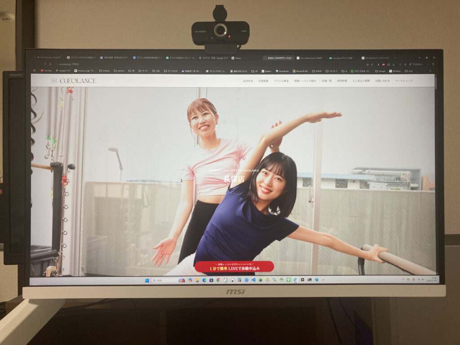Open the LINE app from the taskbar

click(288, 280)
